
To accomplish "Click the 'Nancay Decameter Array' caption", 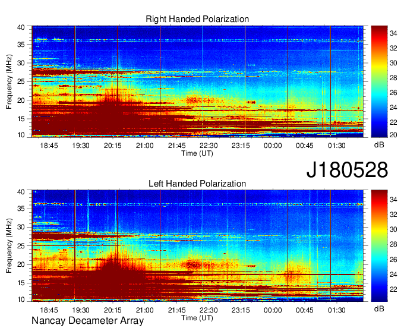I will (x=87, y=321).
